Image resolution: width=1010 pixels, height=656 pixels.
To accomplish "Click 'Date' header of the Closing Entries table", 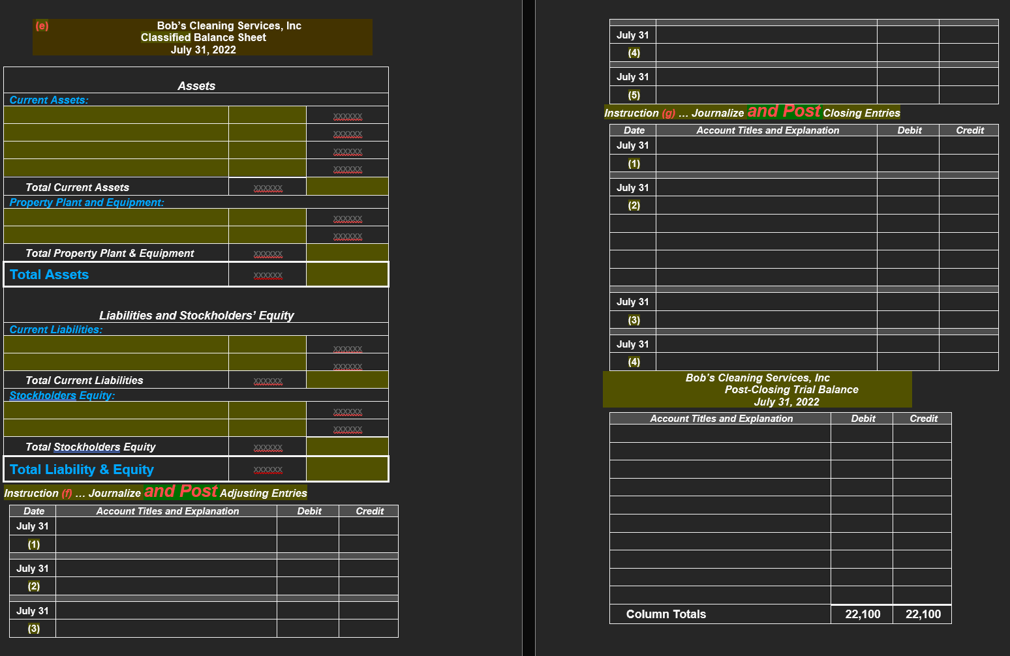I will pos(634,130).
